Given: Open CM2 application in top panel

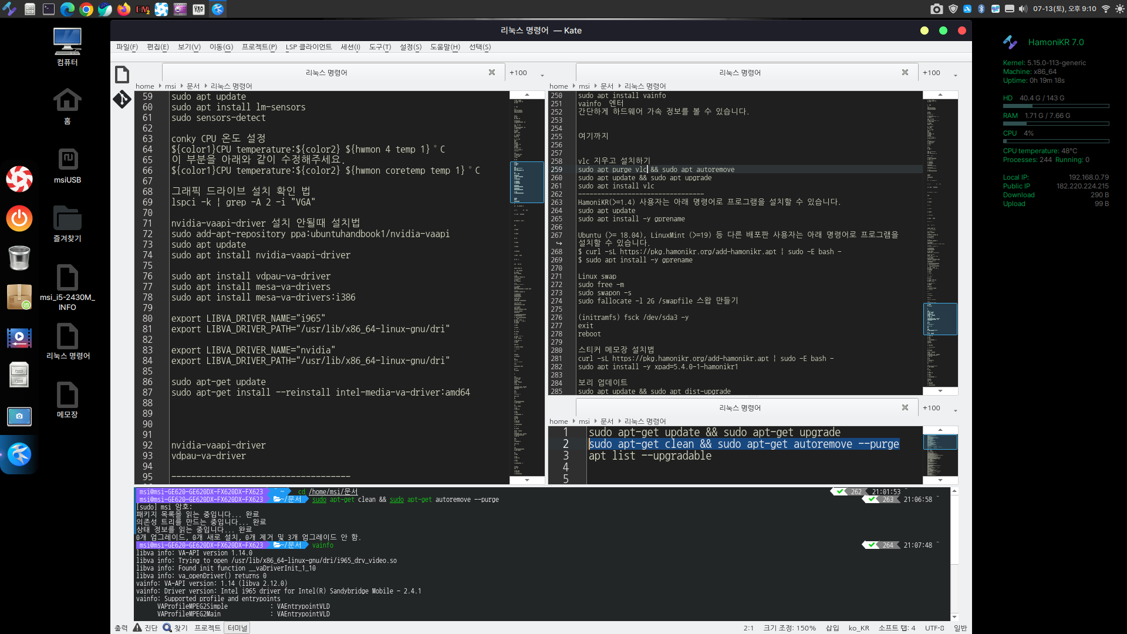Looking at the screenshot, I should coord(143,9).
